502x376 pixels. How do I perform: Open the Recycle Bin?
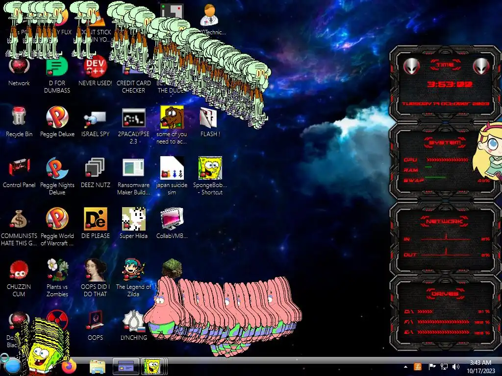click(x=19, y=122)
